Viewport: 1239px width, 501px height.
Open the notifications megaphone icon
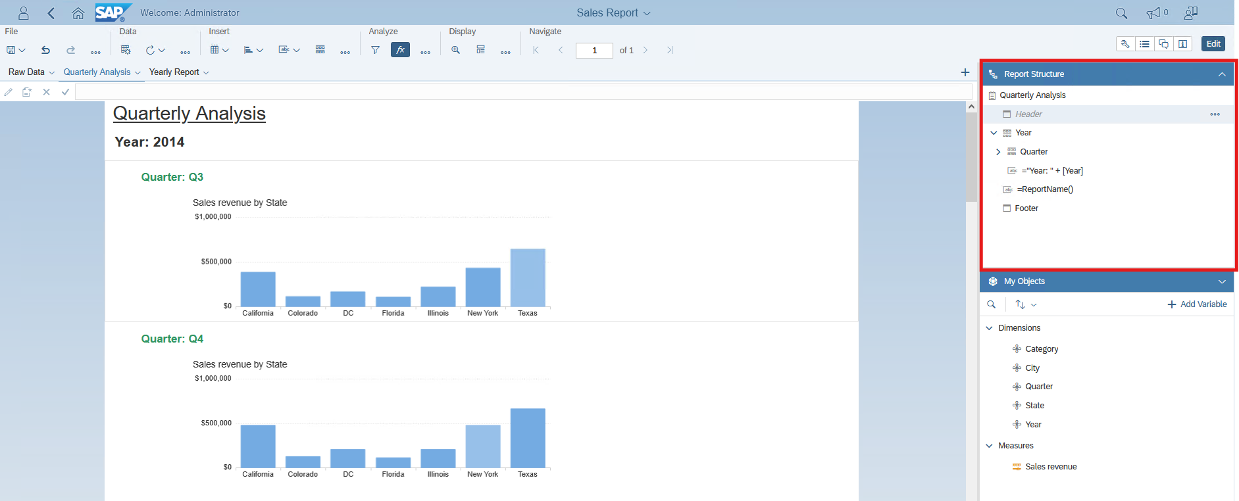coord(1153,13)
